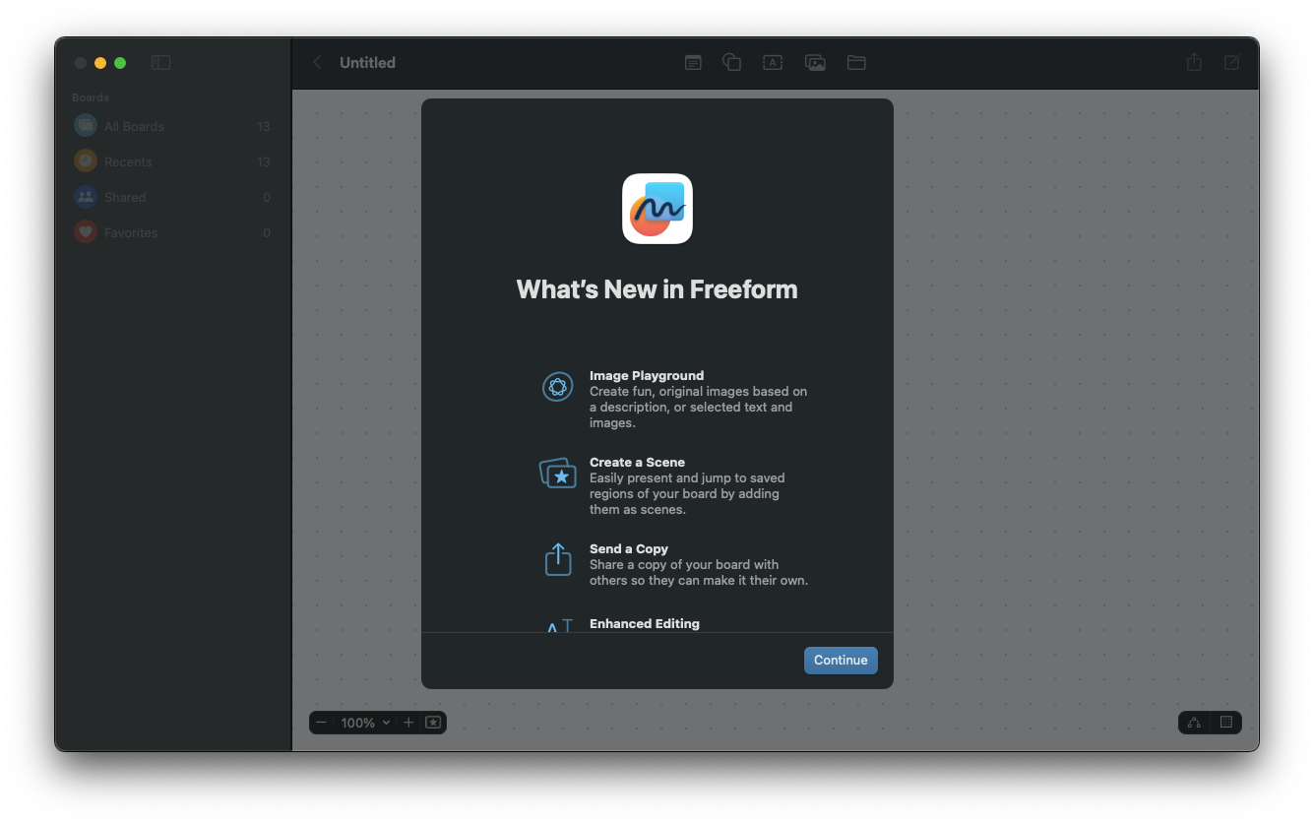1314x824 pixels.
Task: Select Favorites in the sidebar
Action: point(172,232)
